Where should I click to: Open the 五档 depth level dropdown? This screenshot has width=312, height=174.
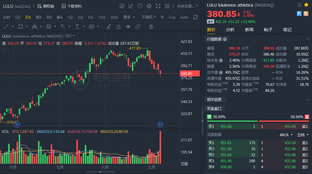click(x=303, y=135)
